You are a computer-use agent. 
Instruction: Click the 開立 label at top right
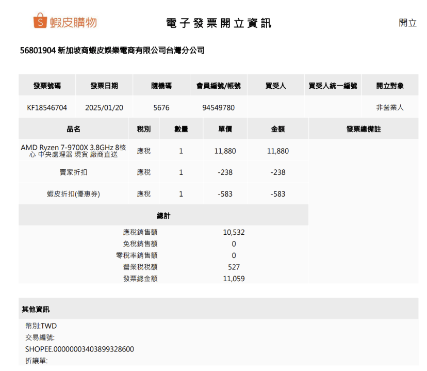point(408,23)
